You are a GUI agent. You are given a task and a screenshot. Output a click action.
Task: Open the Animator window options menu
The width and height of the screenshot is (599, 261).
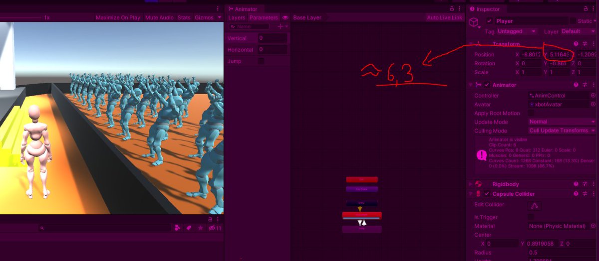pos(460,9)
